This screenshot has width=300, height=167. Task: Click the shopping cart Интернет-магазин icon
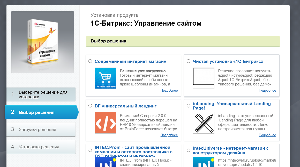click(105, 78)
